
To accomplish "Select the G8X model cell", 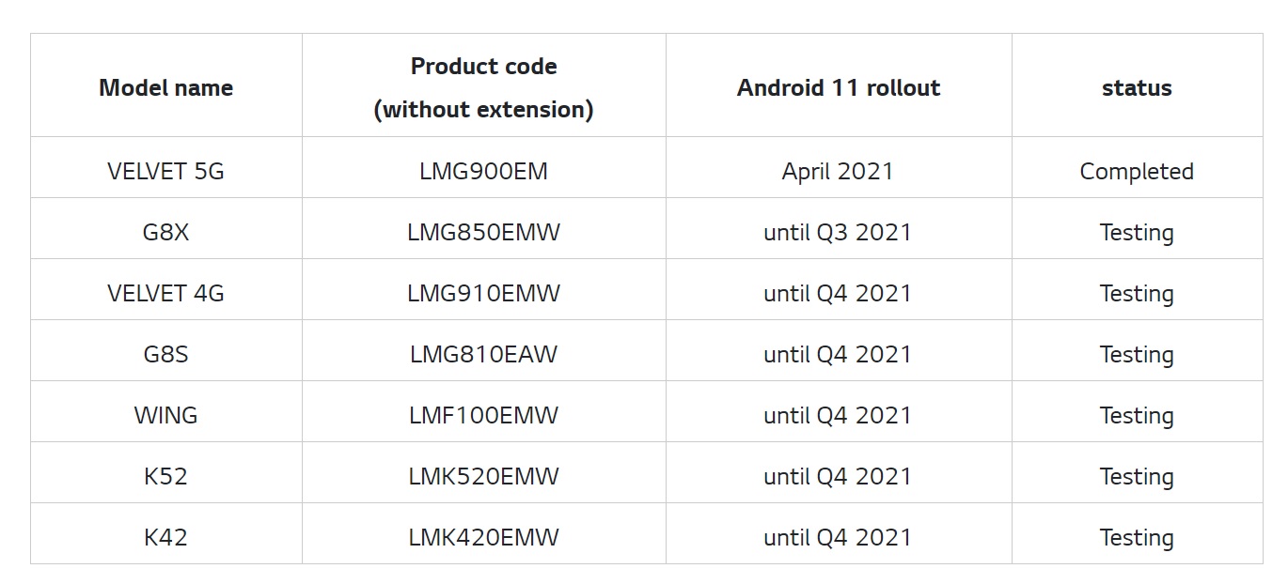I will click(x=165, y=233).
